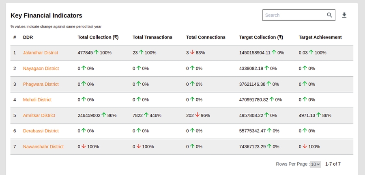Viewport: 365px width, 175px height.
Task: Click the search magnifier icon
Action: click(330, 15)
